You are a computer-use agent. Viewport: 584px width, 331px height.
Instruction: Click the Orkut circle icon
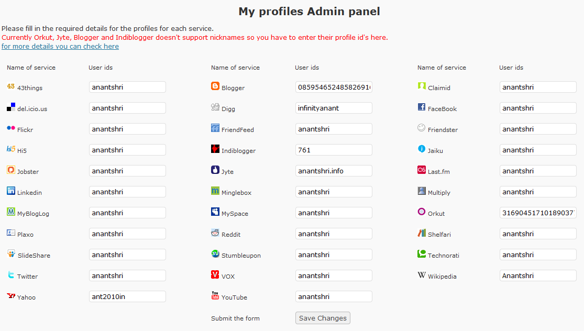(x=421, y=212)
